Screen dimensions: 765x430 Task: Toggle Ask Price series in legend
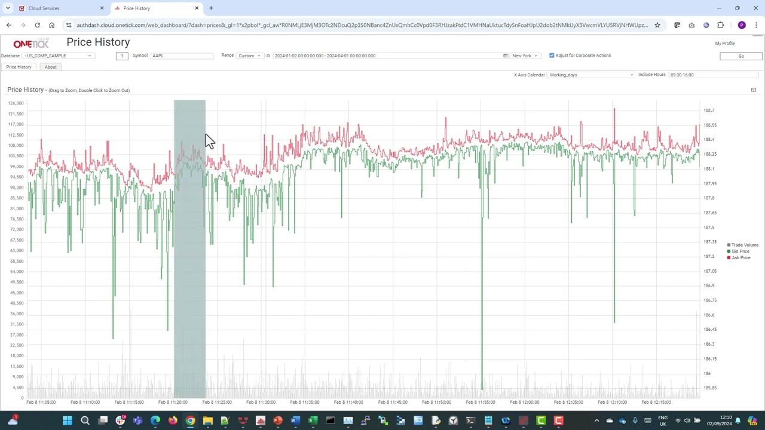[x=739, y=257]
